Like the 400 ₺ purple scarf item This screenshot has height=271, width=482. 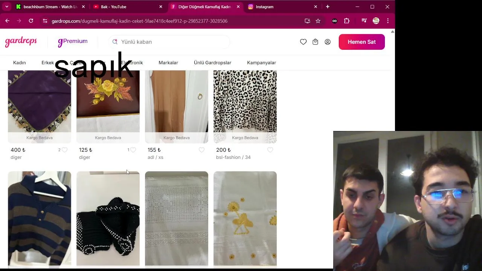(x=64, y=150)
